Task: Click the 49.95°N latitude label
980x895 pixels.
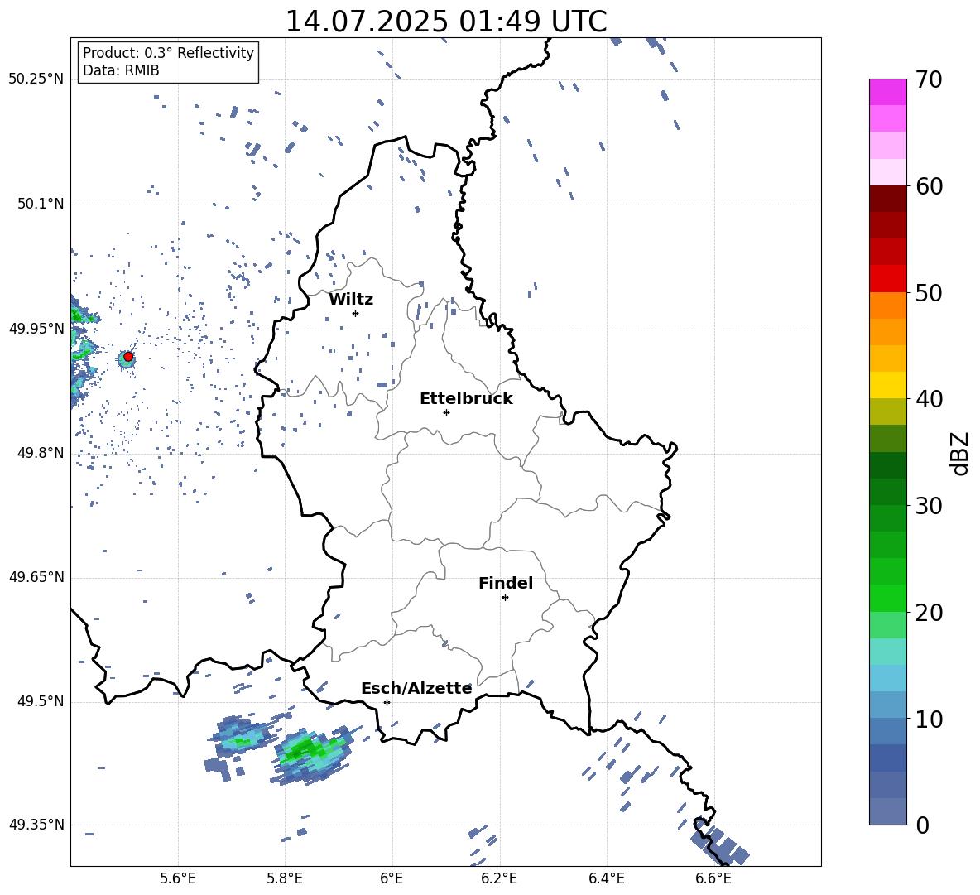Action: (x=36, y=329)
